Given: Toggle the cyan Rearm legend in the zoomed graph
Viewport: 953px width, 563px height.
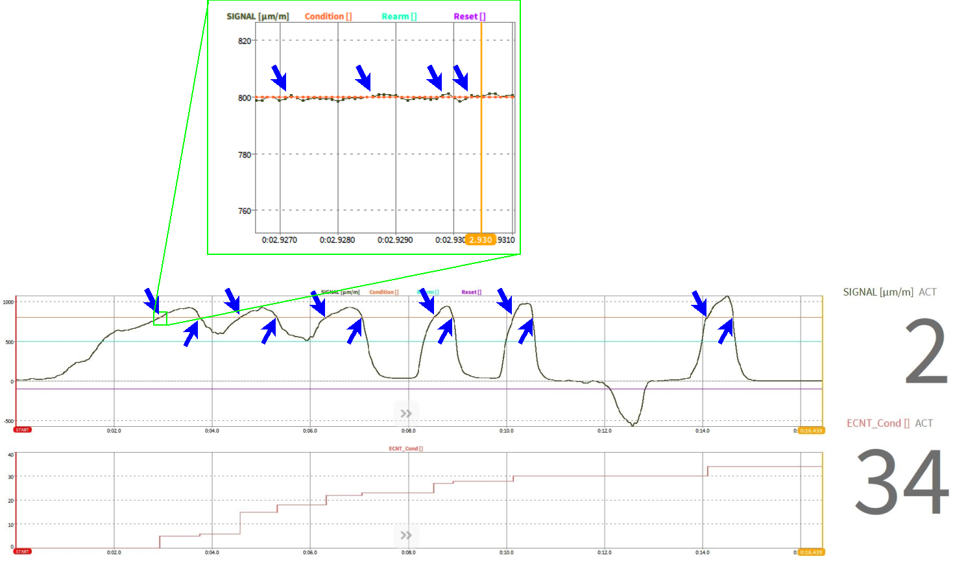Looking at the screenshot, I should pos(399,16).
